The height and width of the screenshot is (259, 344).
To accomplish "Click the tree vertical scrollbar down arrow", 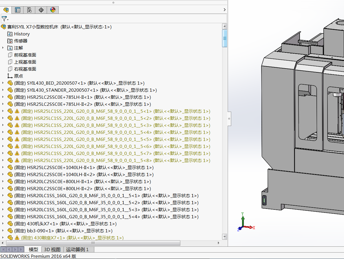I will pyautogui.click(x=224, y=237).
